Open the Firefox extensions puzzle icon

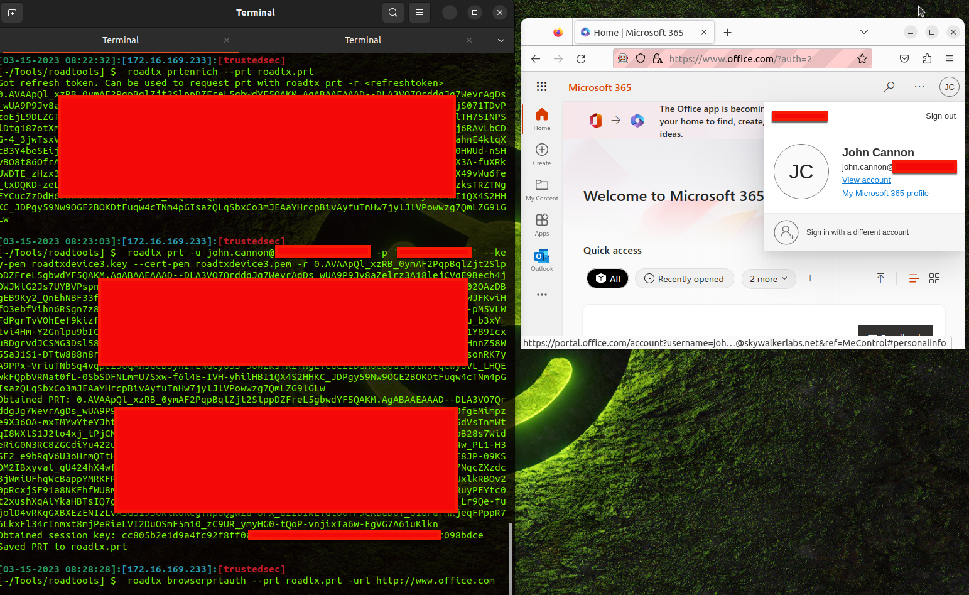[927, 59]
